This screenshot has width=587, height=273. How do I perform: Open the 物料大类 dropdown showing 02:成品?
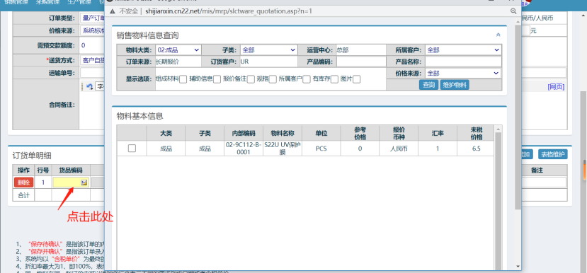point(178,50)
